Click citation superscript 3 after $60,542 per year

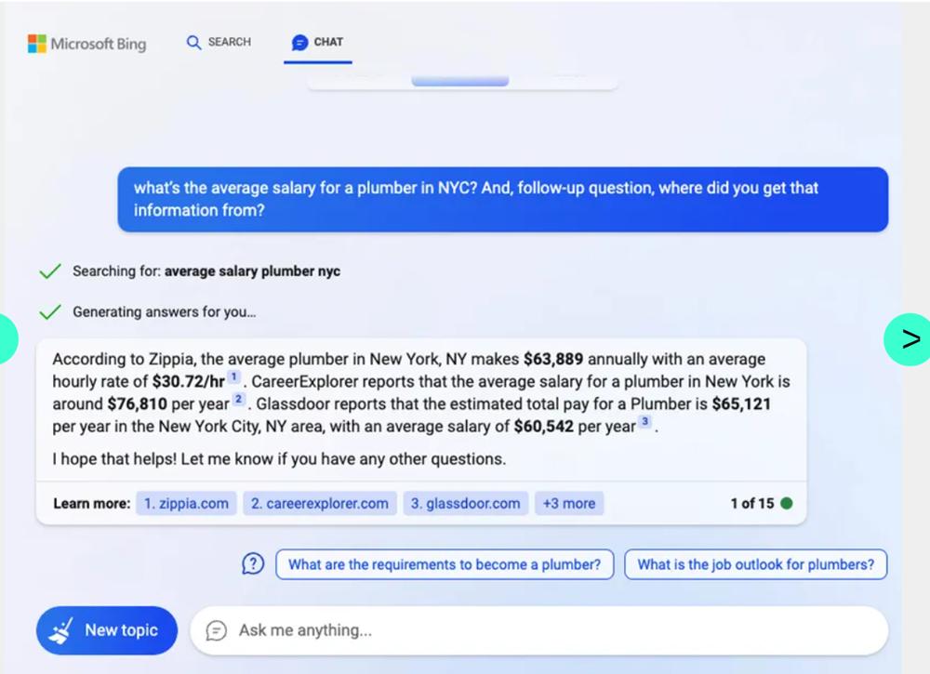(645, 421)
